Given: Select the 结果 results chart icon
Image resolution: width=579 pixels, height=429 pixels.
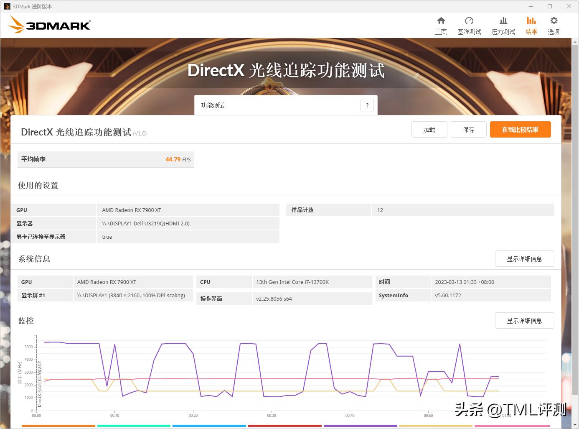Looking at the screenshot, I should (x=531, y=21).
